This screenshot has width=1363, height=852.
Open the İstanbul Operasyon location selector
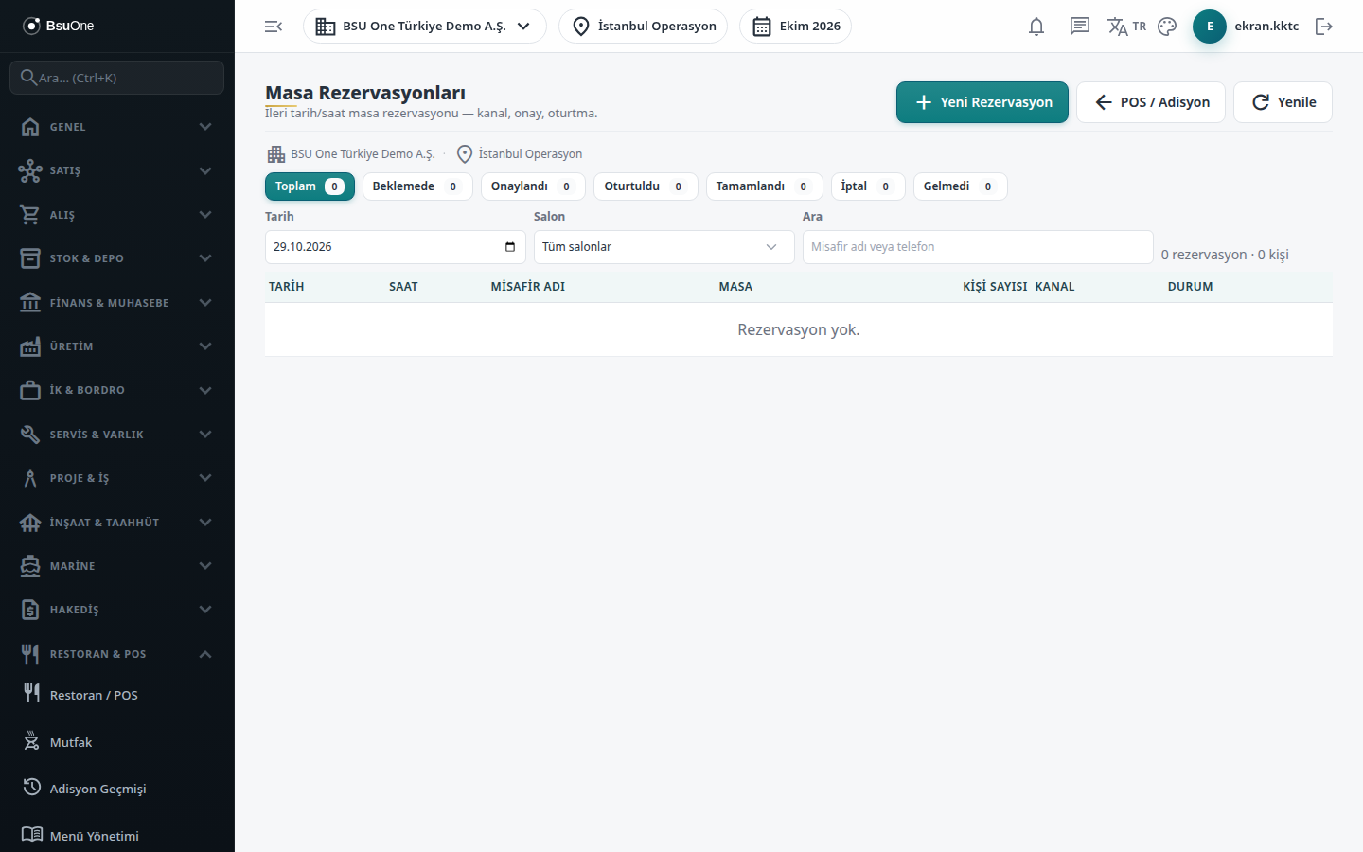point(644,27)
